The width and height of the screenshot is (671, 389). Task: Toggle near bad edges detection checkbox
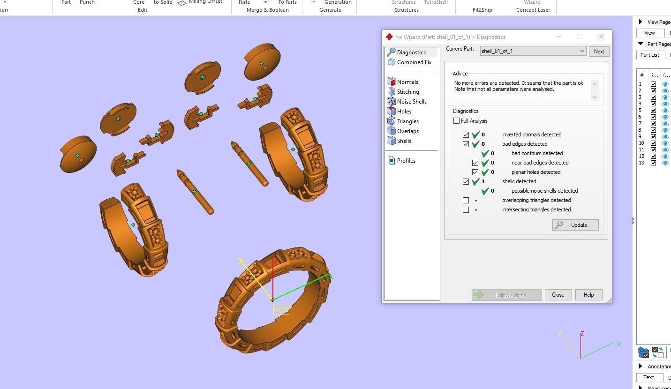point(475,163)
